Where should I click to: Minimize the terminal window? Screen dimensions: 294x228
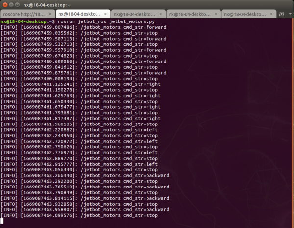pyautogui.click(x=11, y=4)
